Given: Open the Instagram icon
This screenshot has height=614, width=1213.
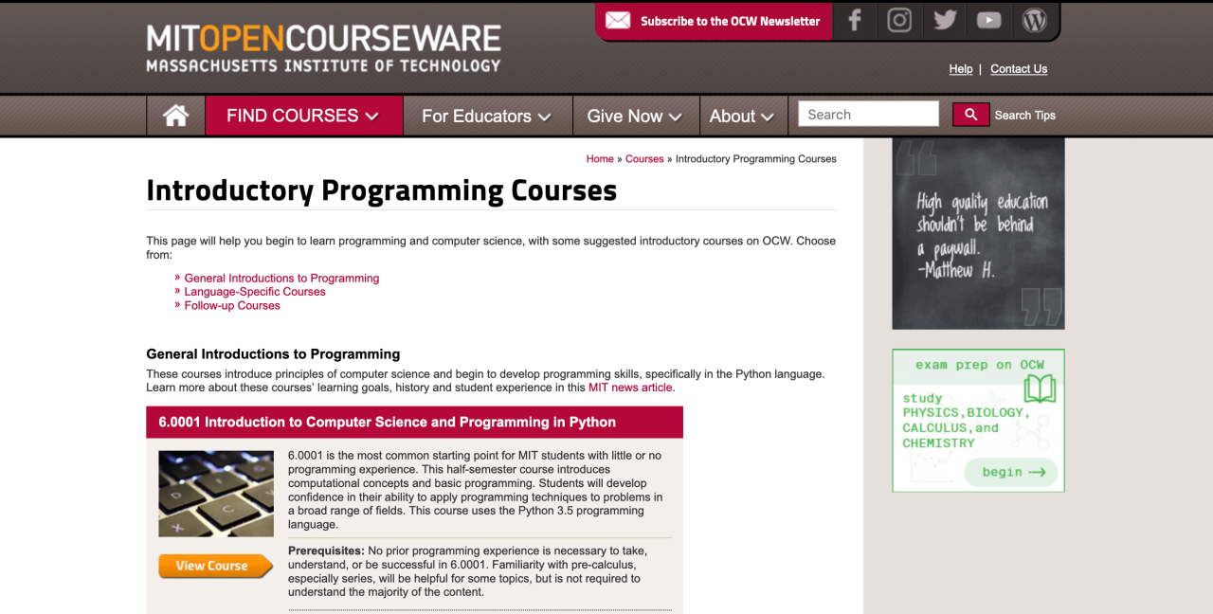Looking at the screenshot, I should pos(898,20).
